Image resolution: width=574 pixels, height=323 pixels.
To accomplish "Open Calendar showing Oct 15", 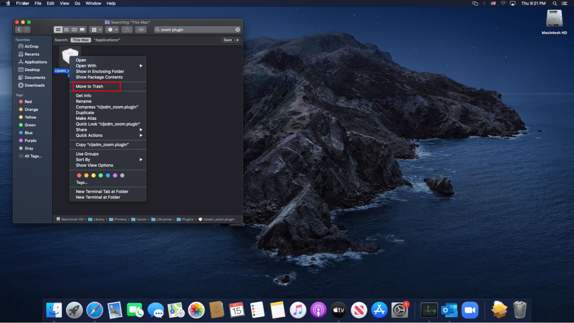I will [x=237, y=310].
